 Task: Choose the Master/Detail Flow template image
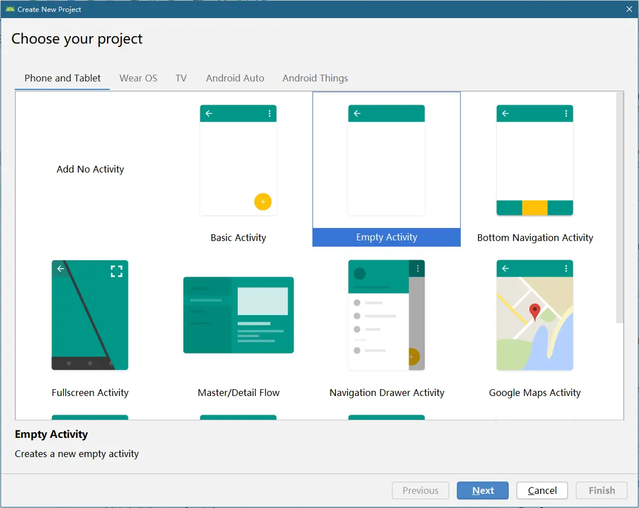[238, 315]
